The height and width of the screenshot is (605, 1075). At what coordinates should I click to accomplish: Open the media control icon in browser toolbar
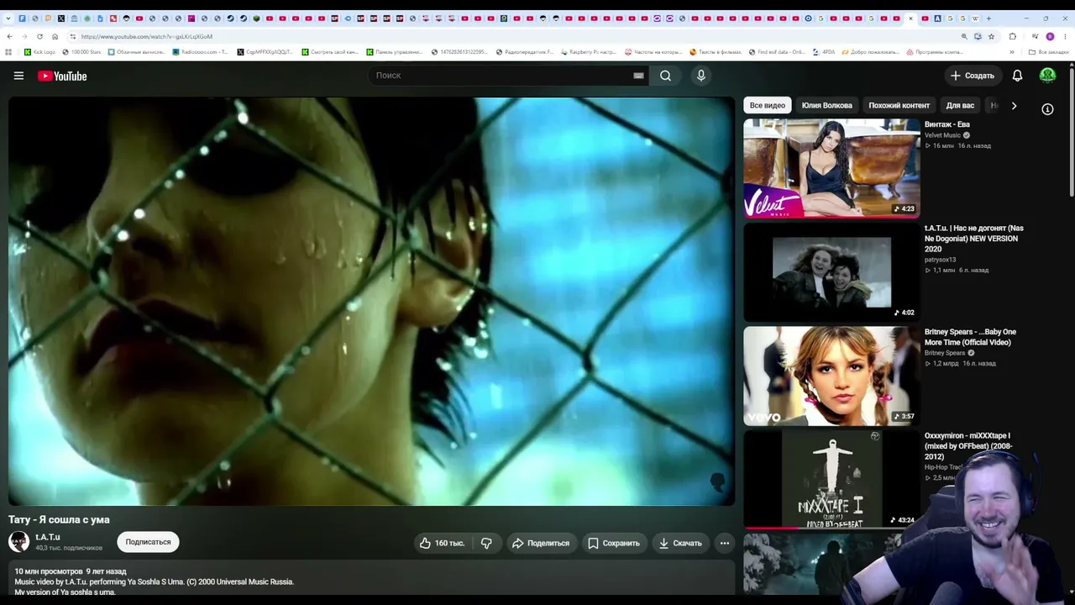(1034, 36)
